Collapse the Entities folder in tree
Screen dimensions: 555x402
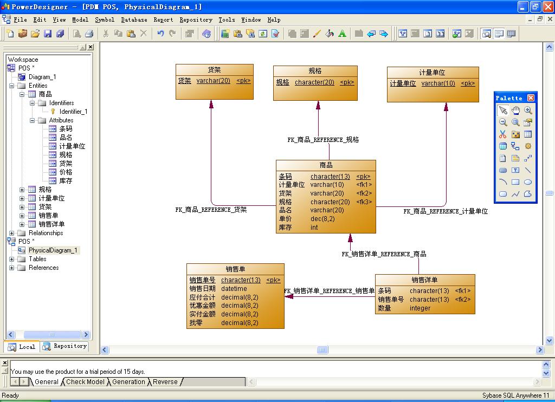tap(12, 86)
